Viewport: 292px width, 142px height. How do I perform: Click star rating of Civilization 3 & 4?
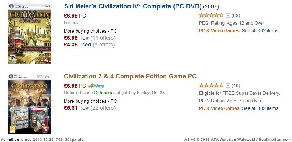[211, 86]
